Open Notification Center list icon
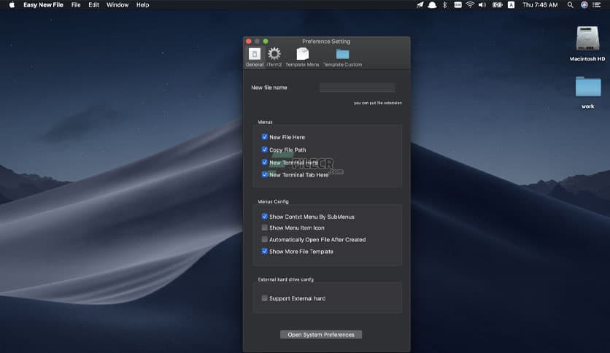610x353 pixels. point(596,5)
